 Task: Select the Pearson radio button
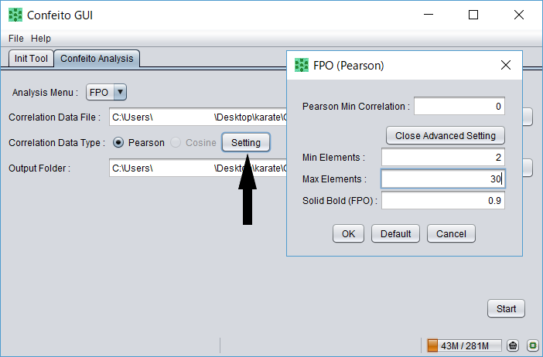(x=118, y=142)
